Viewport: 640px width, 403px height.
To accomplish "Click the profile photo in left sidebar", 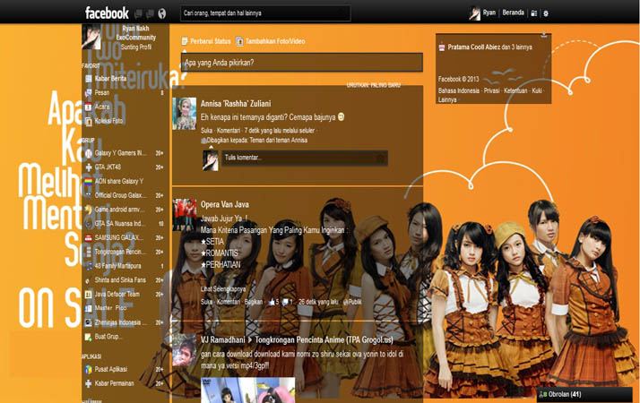I will (x=91, y=37).
